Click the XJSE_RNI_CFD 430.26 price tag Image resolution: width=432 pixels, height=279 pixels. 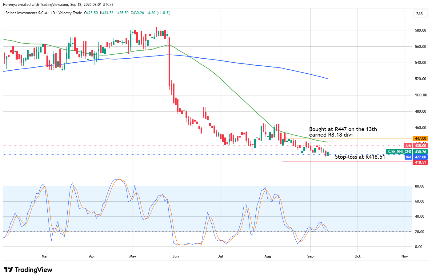[407, 152]
